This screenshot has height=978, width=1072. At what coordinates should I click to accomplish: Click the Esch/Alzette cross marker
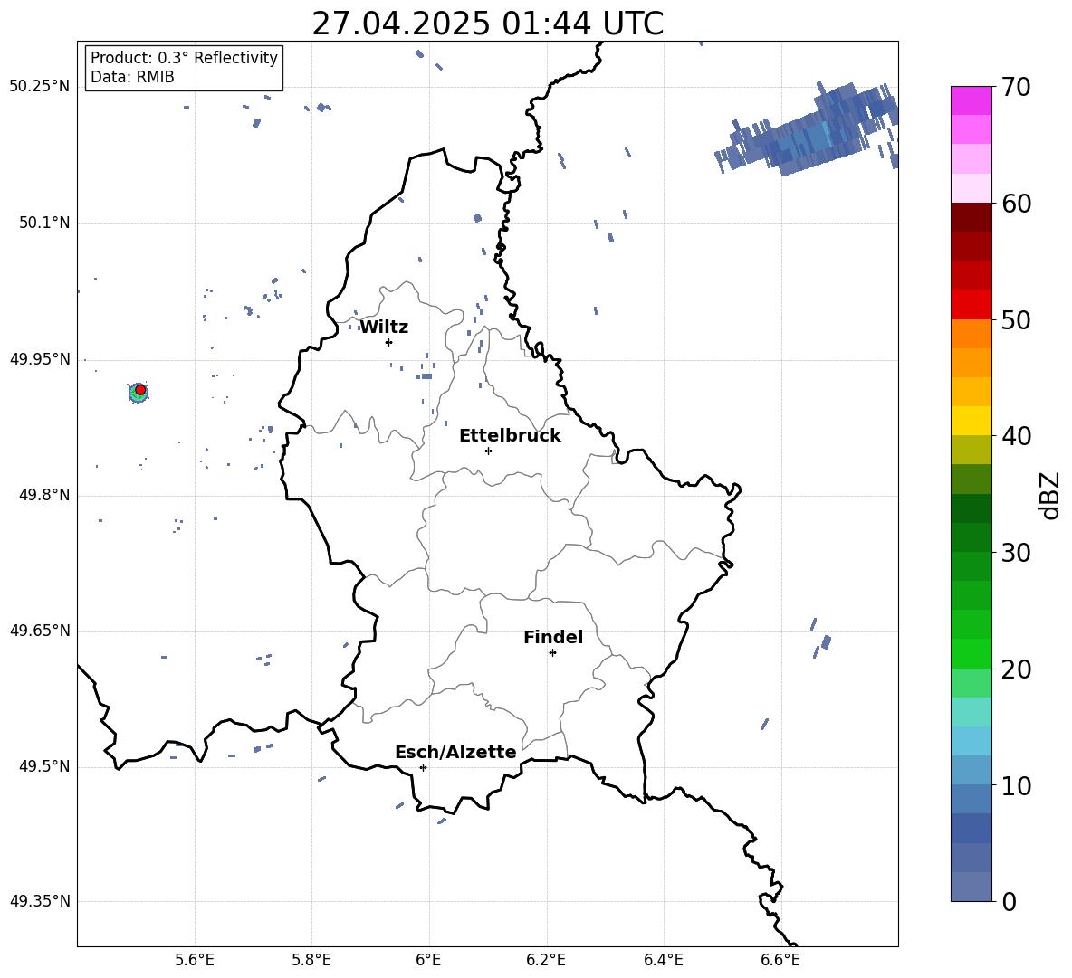point(423,767)
